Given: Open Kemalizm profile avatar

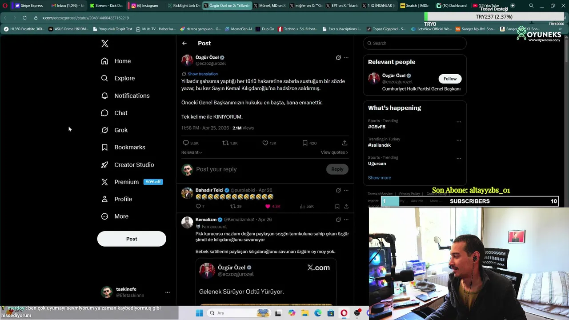Looking at the screenshot, I should point(187,222).
